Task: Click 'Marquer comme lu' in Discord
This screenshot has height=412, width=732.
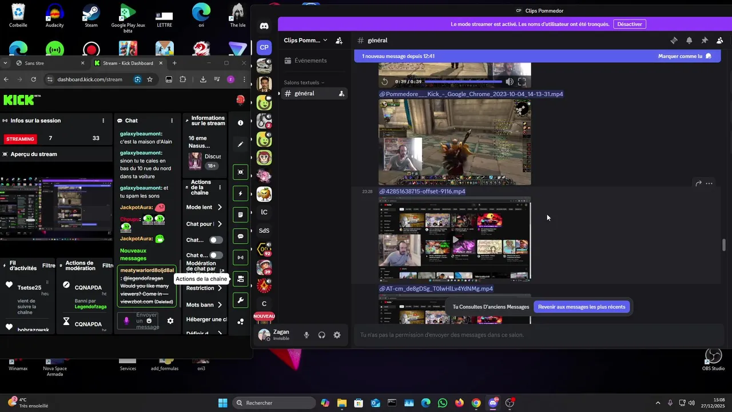Action: pos(685,56)
